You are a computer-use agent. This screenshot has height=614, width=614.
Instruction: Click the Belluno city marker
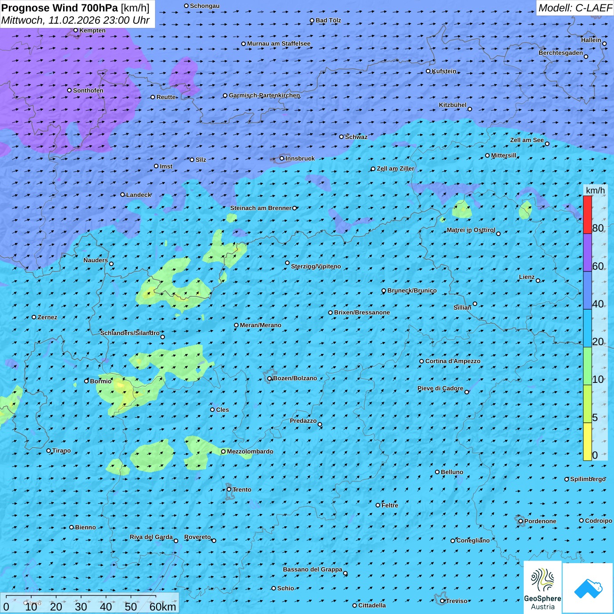pyautogui.click(x=437, y=472)
